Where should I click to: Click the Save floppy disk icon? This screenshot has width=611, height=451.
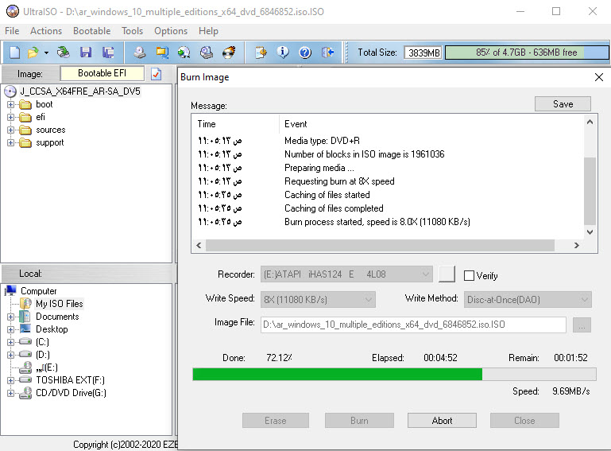85,52
